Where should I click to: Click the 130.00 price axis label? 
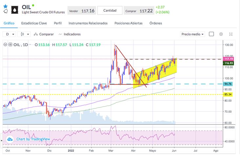pos(229,45)
